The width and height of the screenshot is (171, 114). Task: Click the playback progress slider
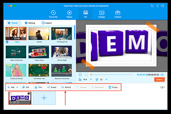pos(112,75)
